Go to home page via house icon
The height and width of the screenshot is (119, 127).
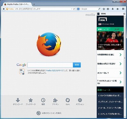click(x=117, y=9)
